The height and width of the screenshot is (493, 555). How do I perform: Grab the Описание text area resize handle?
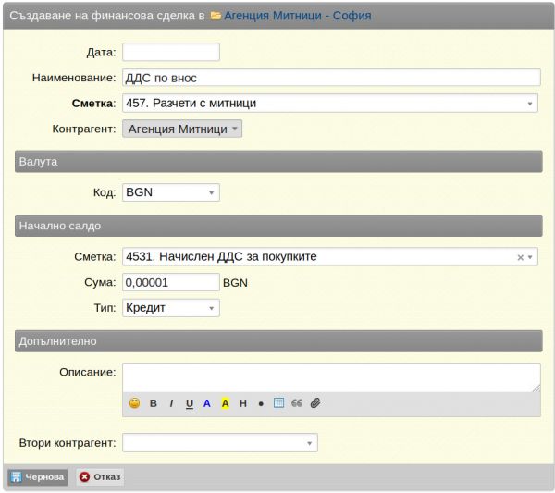[x=536, y=388]
